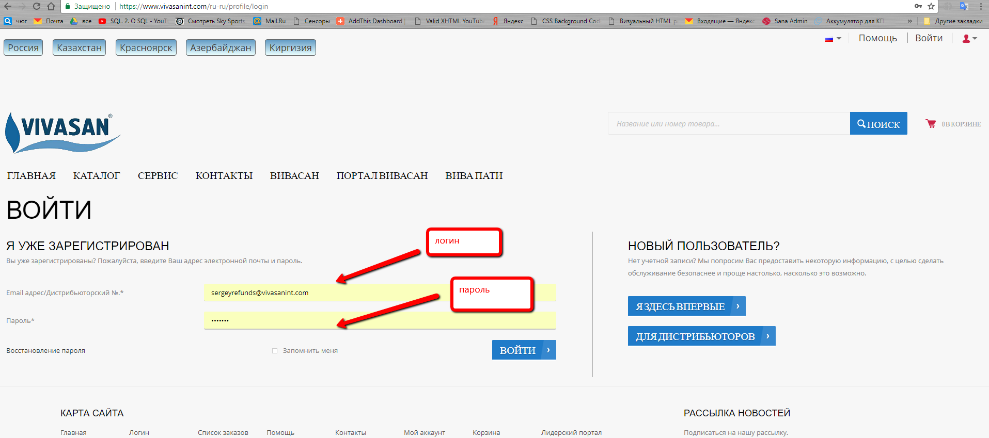Open footer Главная link

click(73, 433)
